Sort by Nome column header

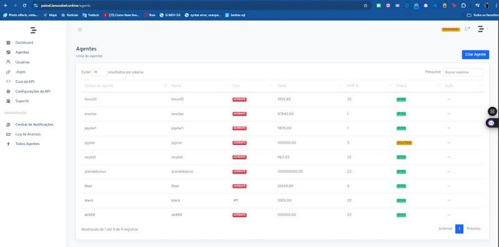(199, 86)
